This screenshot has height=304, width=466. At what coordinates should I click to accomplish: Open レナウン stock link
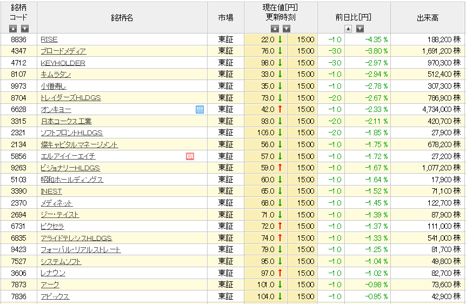(x=53, y=273)
